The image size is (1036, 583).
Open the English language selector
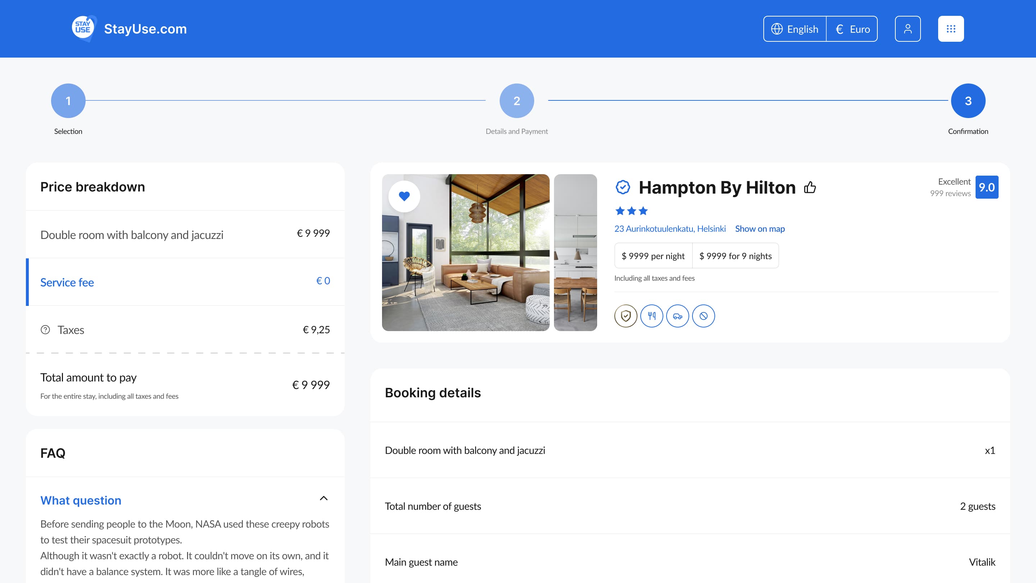[795, 29]
